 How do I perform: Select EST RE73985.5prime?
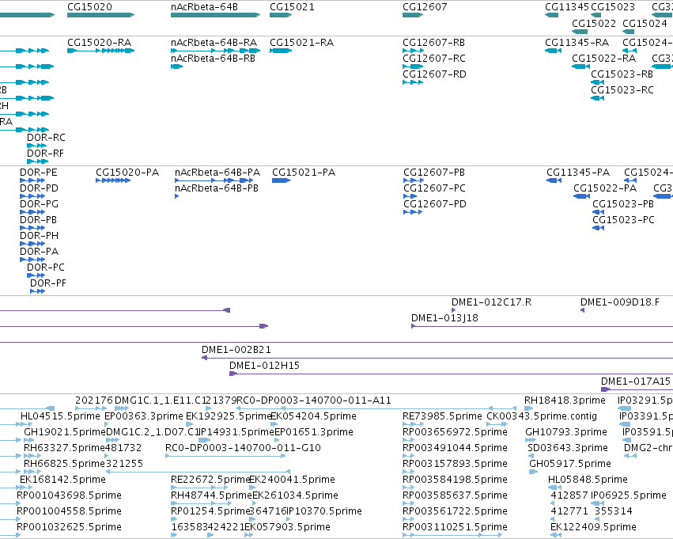pos(442,416)
